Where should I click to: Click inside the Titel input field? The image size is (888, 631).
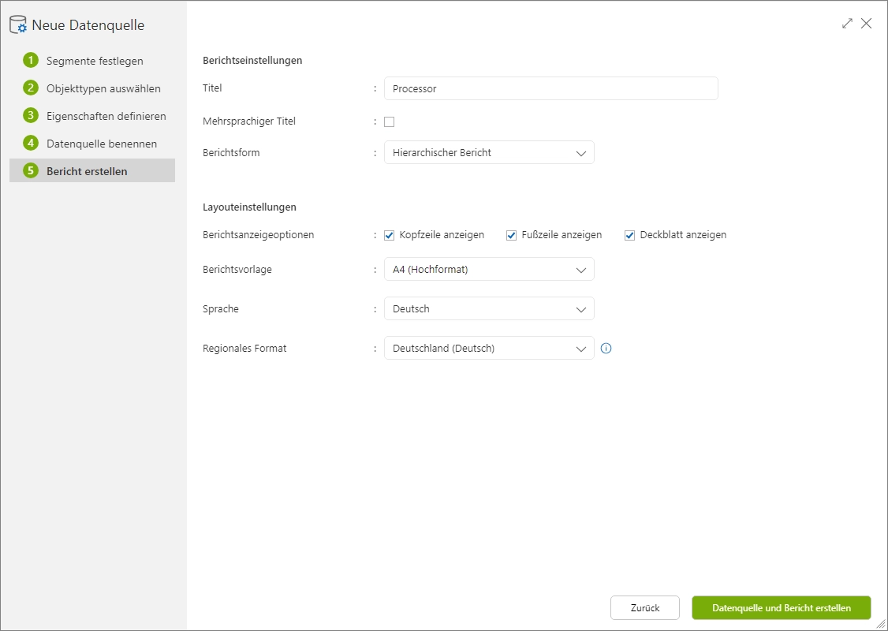[550, 88]
